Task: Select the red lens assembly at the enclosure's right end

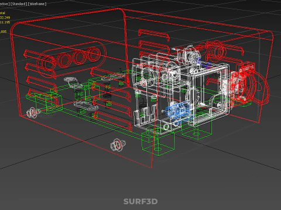Action: click(x=249, y=85)
